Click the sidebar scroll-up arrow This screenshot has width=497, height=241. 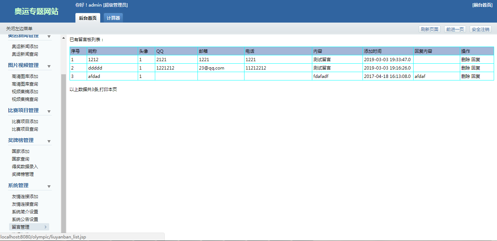[x=63, y=38]
